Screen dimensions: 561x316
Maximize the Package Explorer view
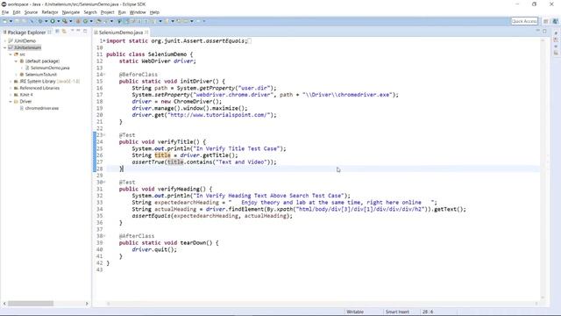pos(85,31)
